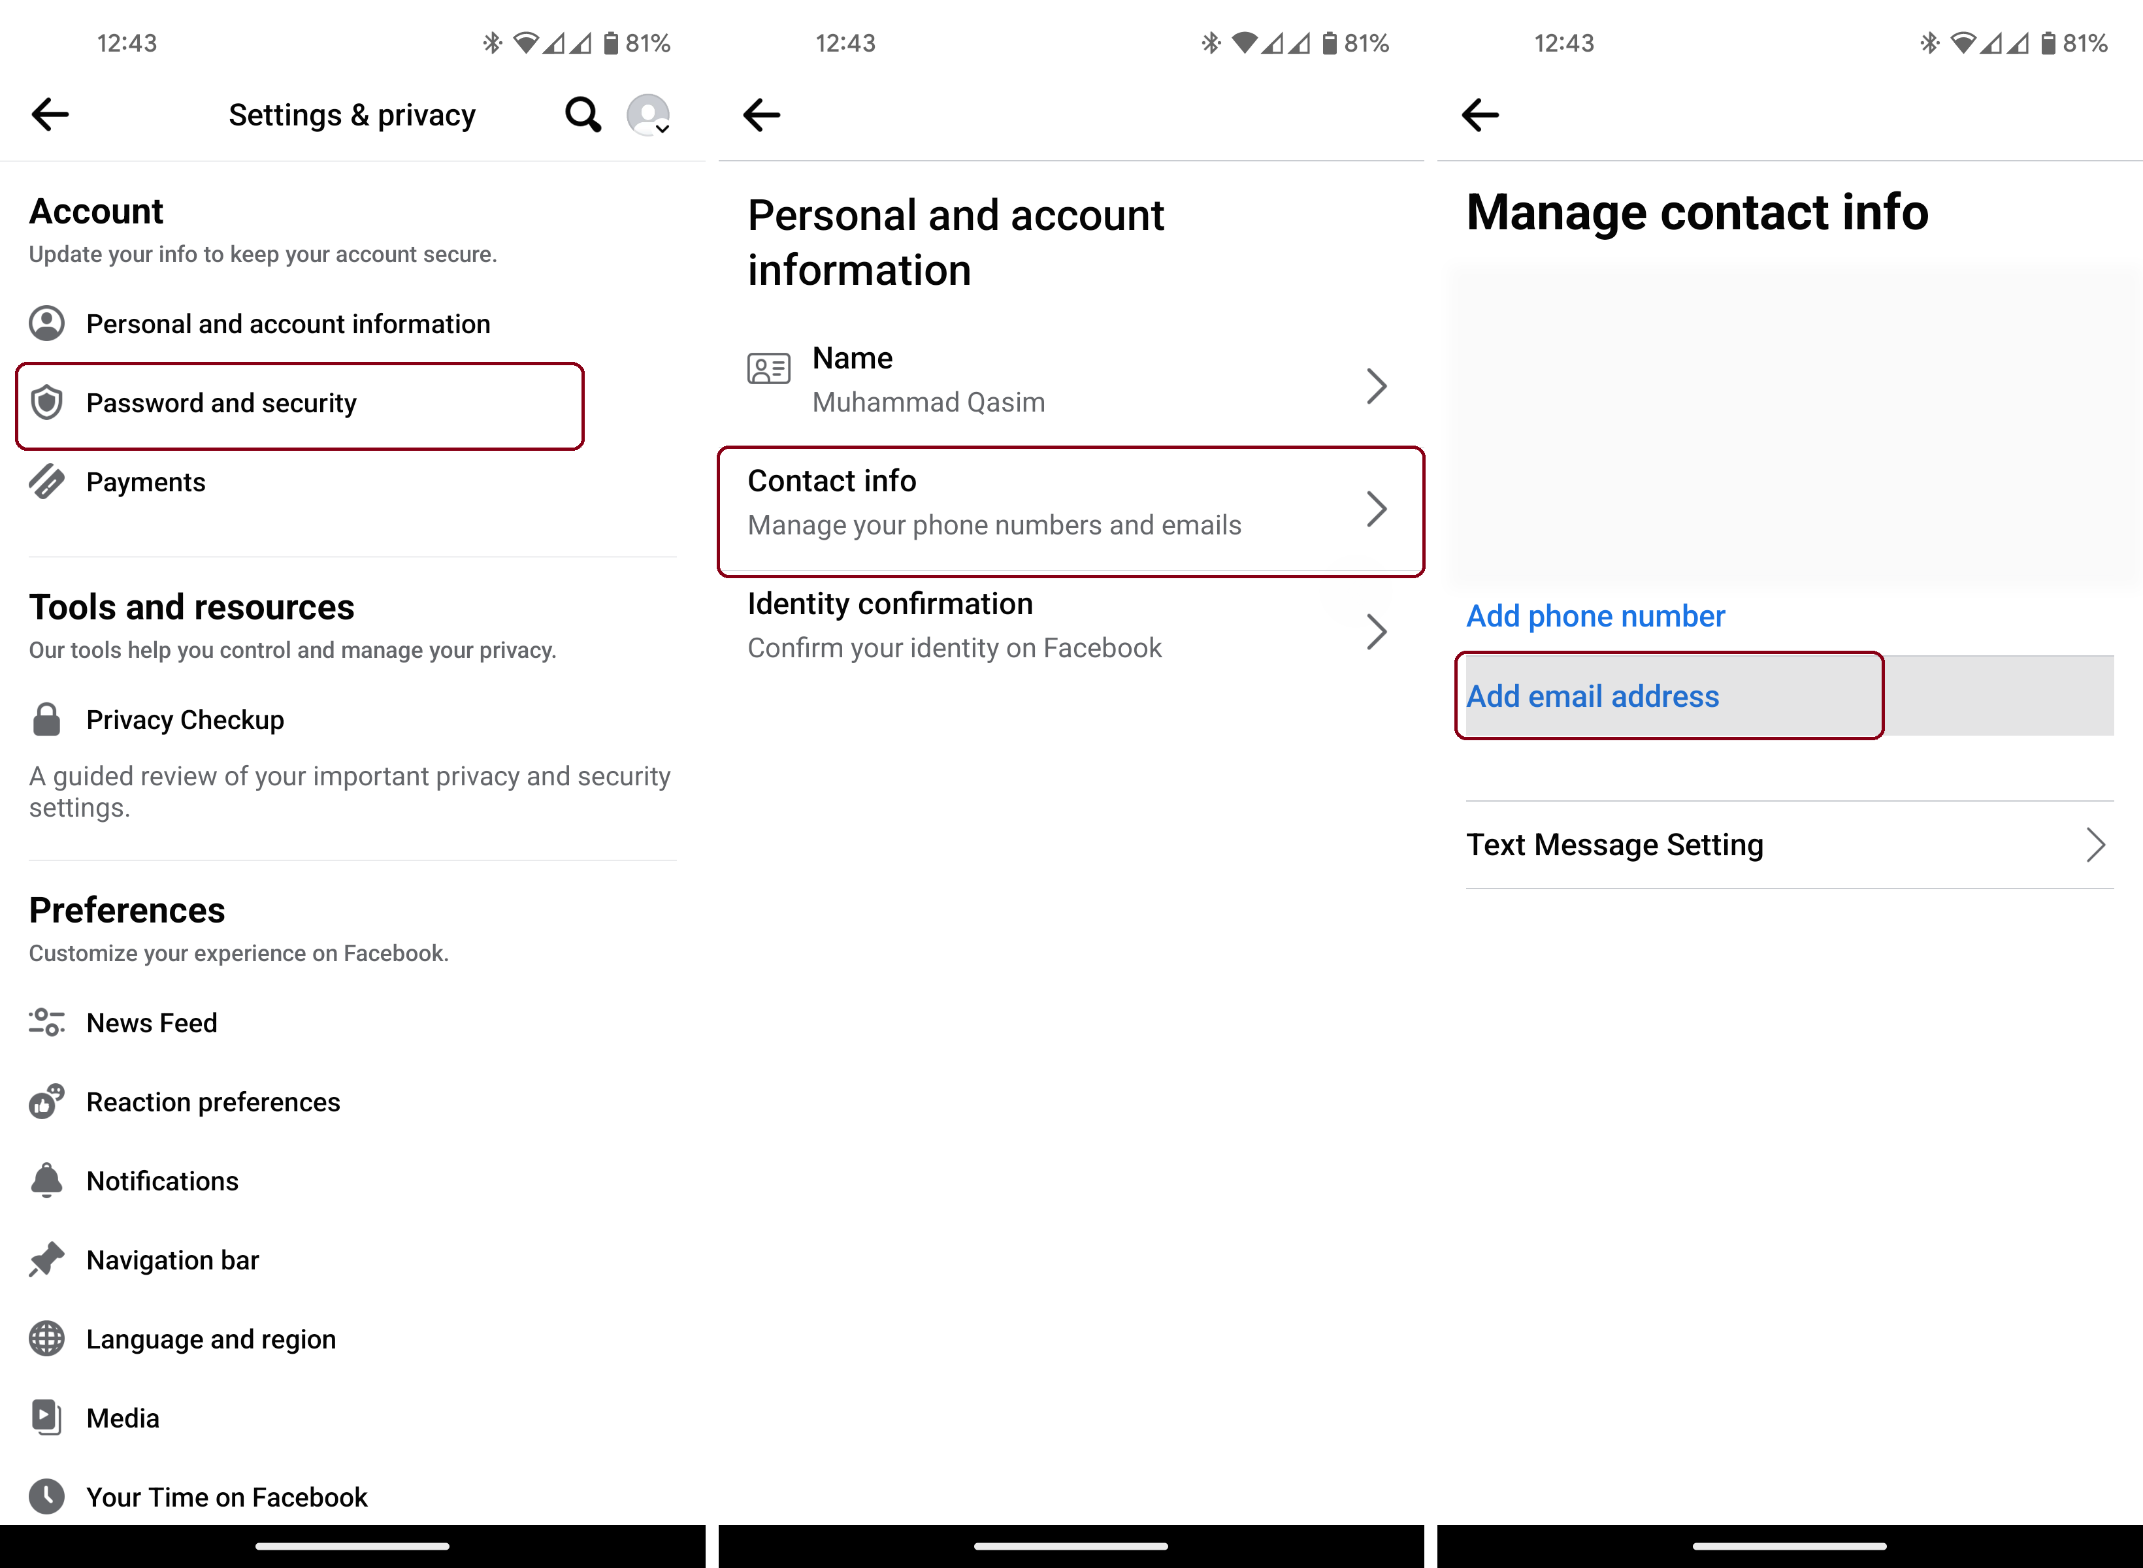Open the profile avatar switcher
The image size is (2143, 1568).
(648, 115)
